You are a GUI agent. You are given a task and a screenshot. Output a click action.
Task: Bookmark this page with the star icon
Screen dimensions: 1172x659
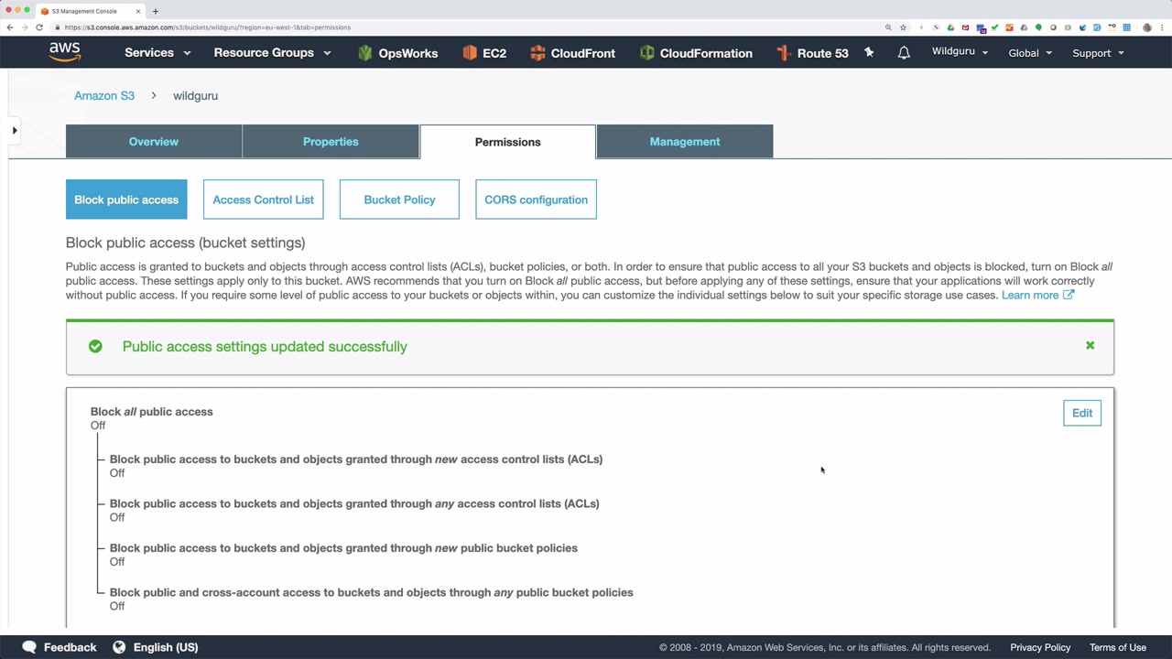tap(903, 27)
